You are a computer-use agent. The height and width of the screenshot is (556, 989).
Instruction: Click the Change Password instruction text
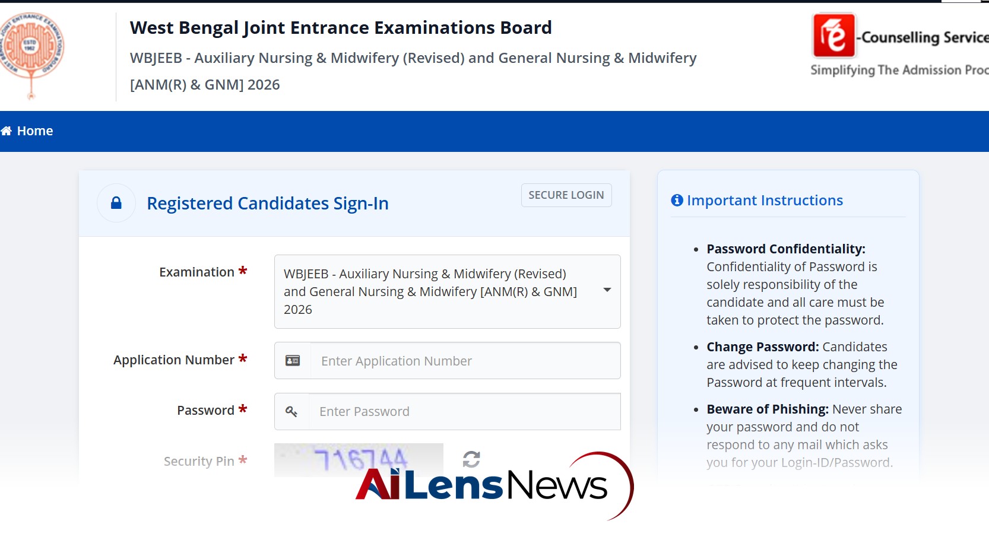pos(802,365)
